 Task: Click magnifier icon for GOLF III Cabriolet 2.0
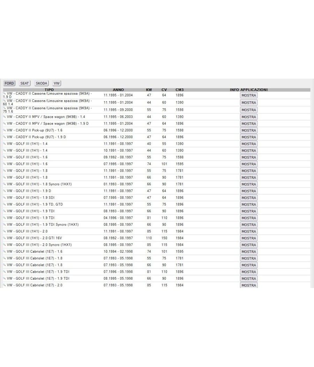pos(5,285)
